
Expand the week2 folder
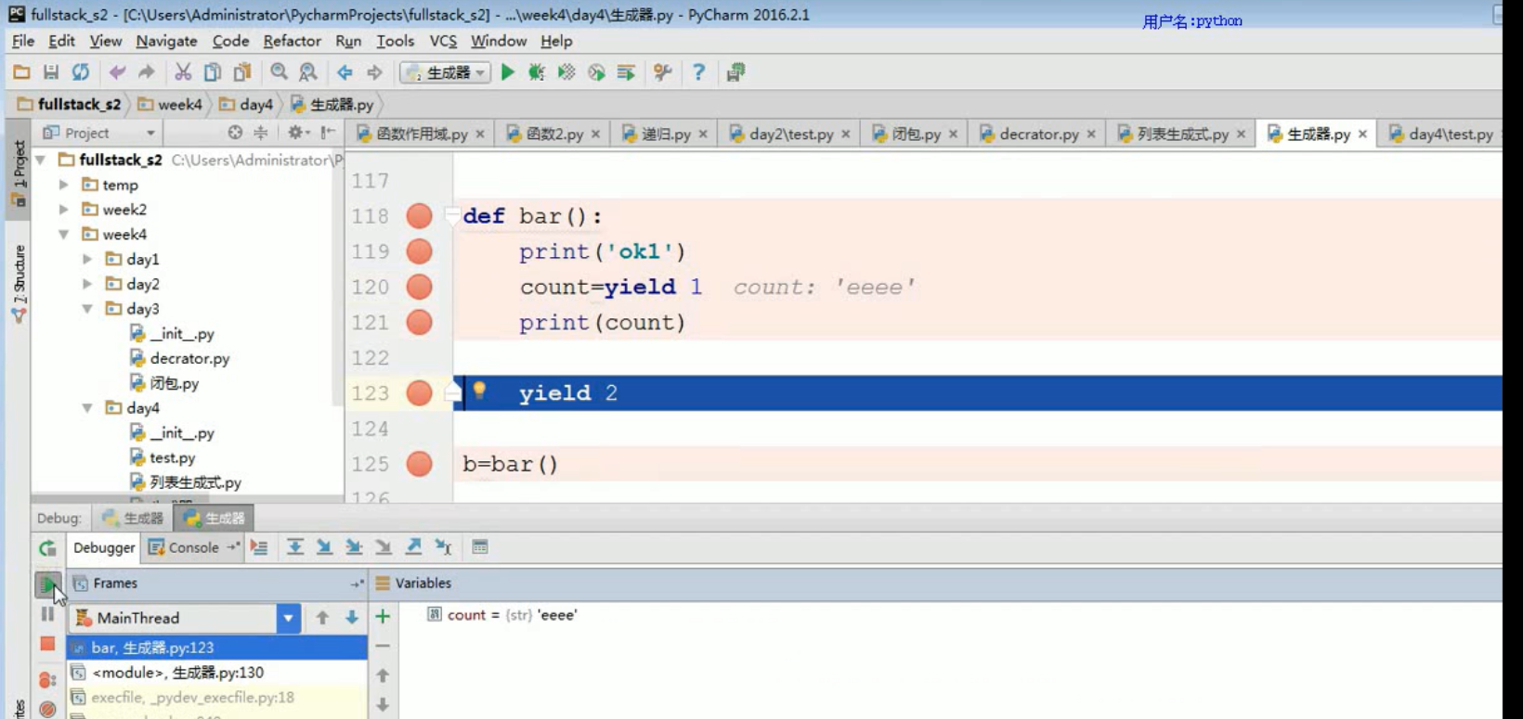pos(64,210)
